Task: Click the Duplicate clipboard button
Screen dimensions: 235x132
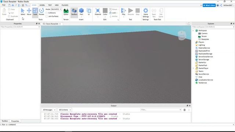Action: tap(13, 16)
